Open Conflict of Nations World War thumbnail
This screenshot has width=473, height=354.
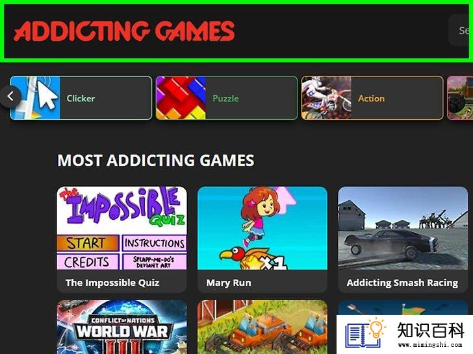(122, 327)
